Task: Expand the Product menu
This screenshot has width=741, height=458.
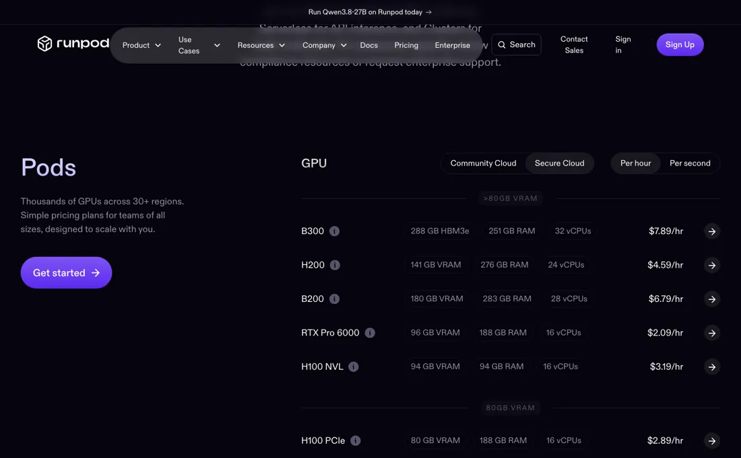Action: point(141,45)
